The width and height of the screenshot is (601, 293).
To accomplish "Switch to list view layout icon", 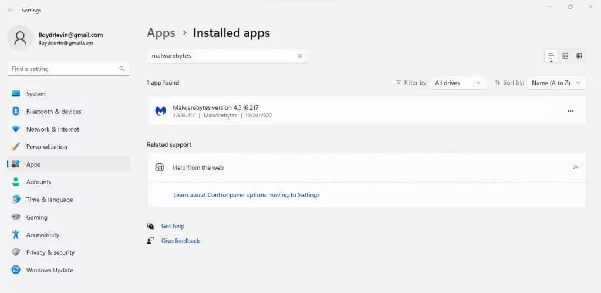I will click(x=551, y=56).
